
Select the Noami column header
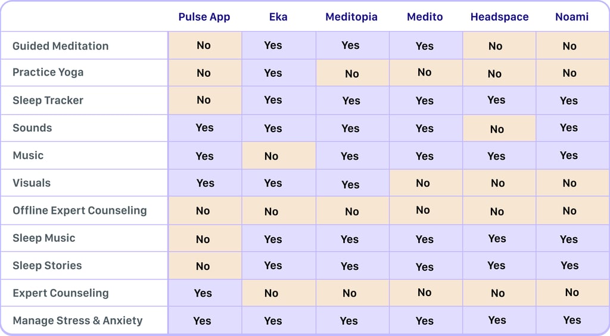tap(571, 17)
